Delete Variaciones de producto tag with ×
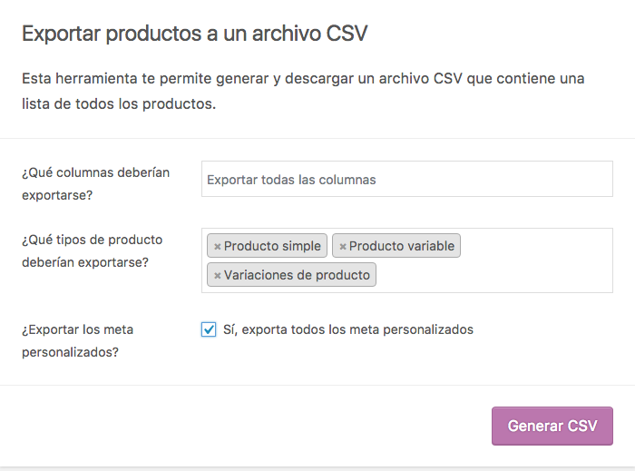Viewport: 635px width, 471px height. [217, 275]
